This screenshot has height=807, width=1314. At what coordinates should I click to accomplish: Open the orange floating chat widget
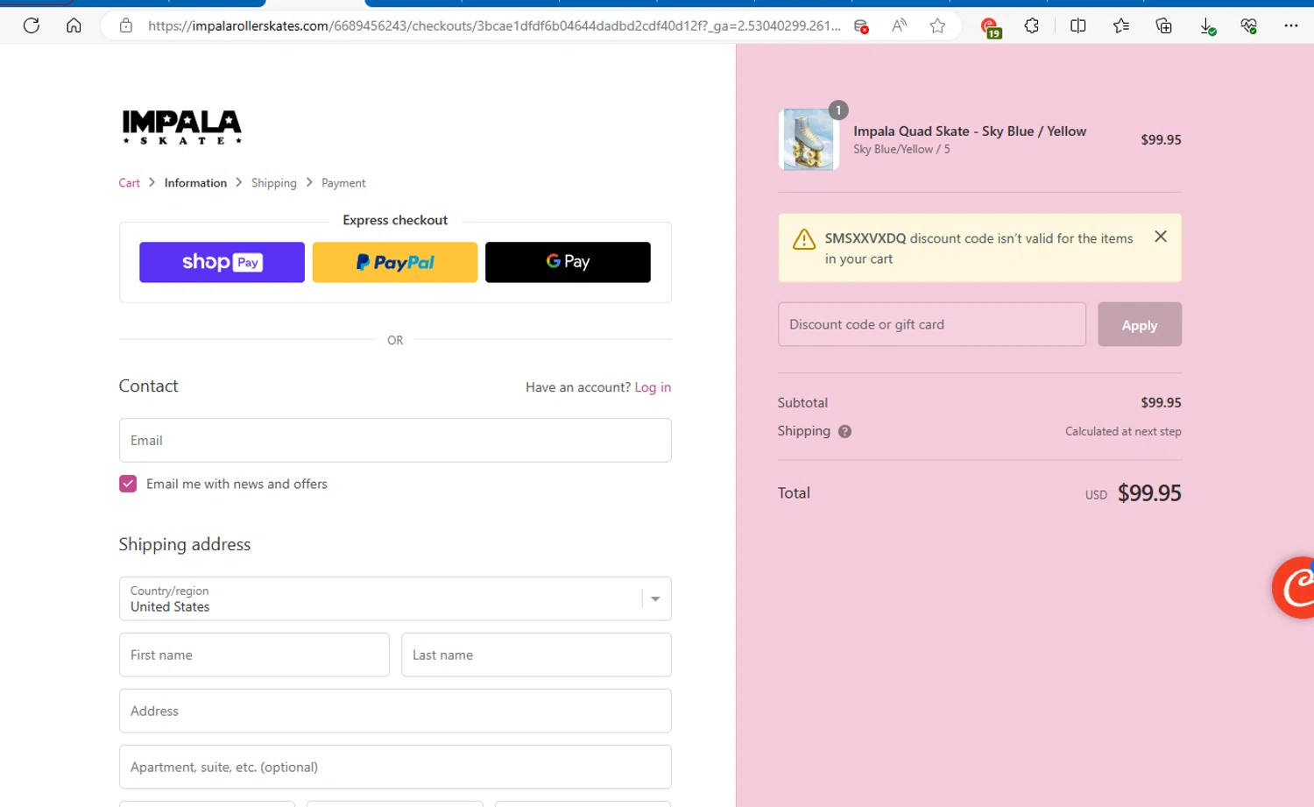coord(1294,588)
